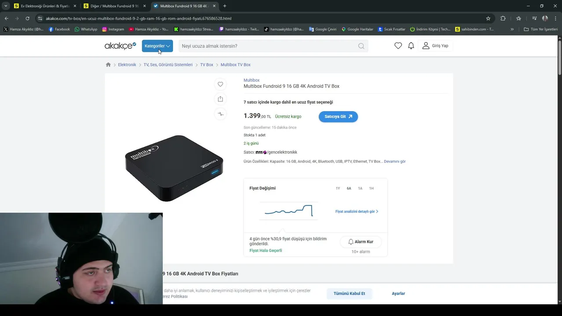The height and width of the screenshot is (316, 562).
Task: Open Elektronik breadcrumb link
Action: tap(127, 65)
